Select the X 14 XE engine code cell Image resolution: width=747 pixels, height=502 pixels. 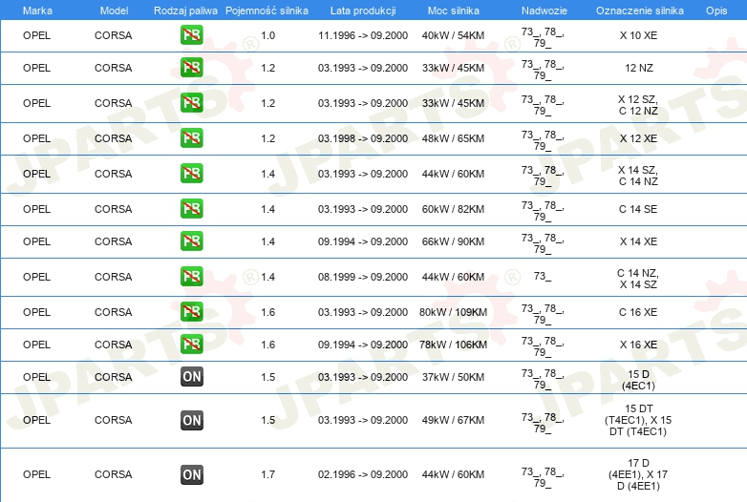tap(638, 241)
